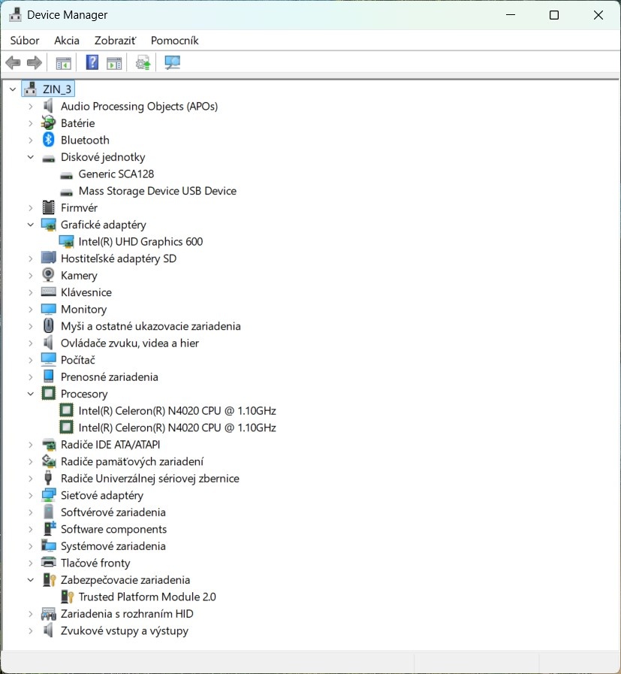Click the Show/Hide console tree icon
This screenshot has height=674, width=621.
click(x=63, y=62)
